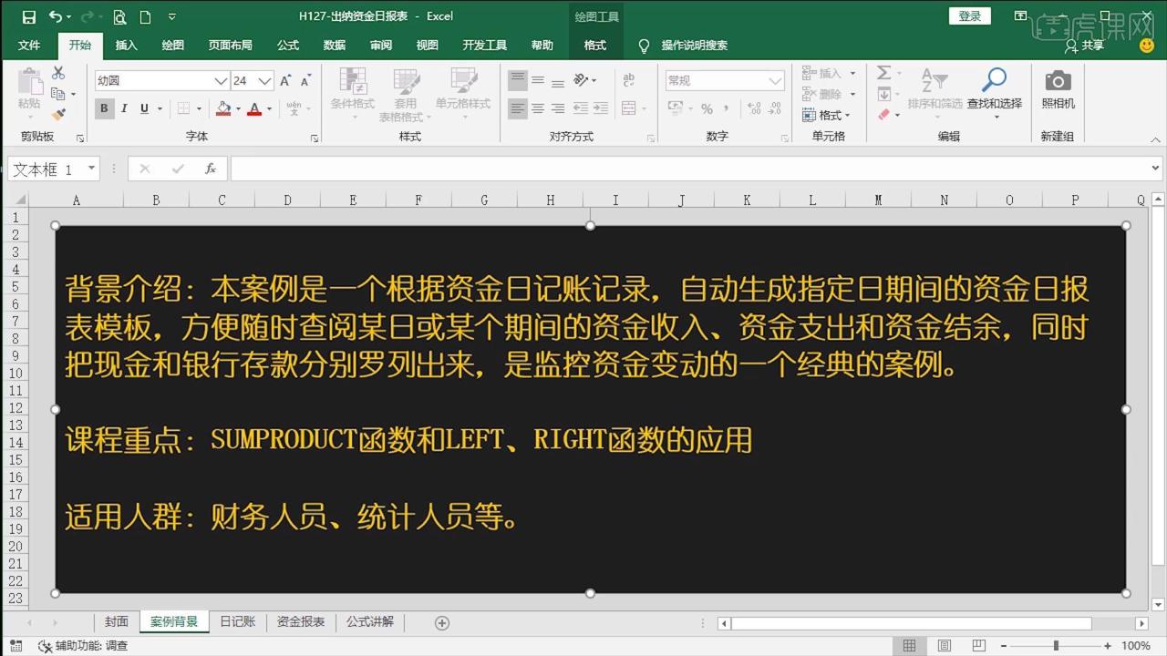
Task: Toggle Italic formatting button
Action: pyautogui.click(x=124, y=108)
